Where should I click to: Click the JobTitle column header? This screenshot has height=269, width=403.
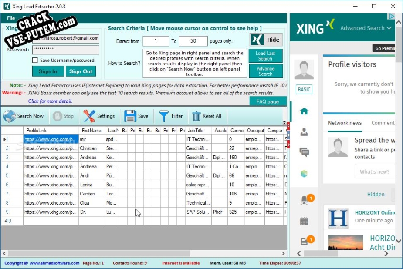click(x=198, y=131)
